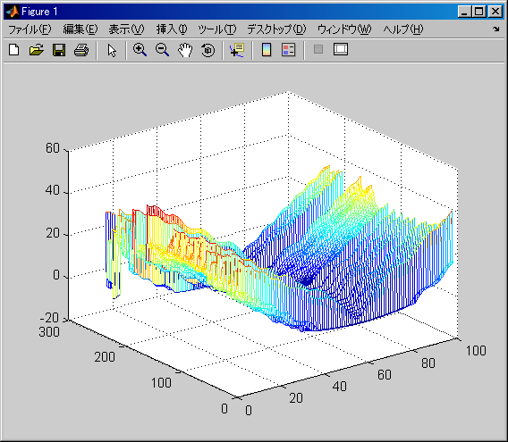
Task: Dock the figure using the corner arrow
Action: 496,29
